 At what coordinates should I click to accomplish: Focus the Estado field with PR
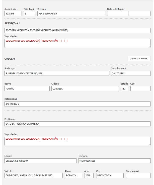[124, 89]
